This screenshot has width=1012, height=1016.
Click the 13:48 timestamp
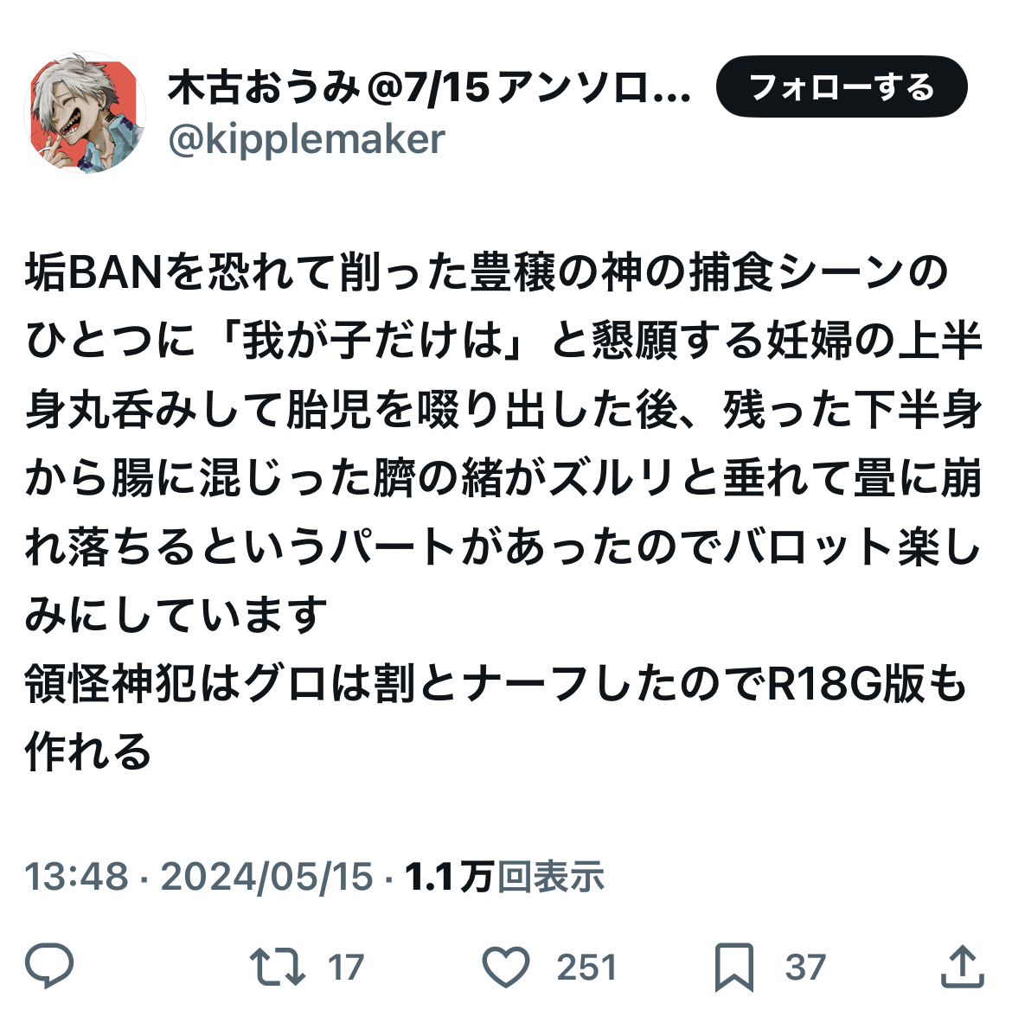coord(76,876)
